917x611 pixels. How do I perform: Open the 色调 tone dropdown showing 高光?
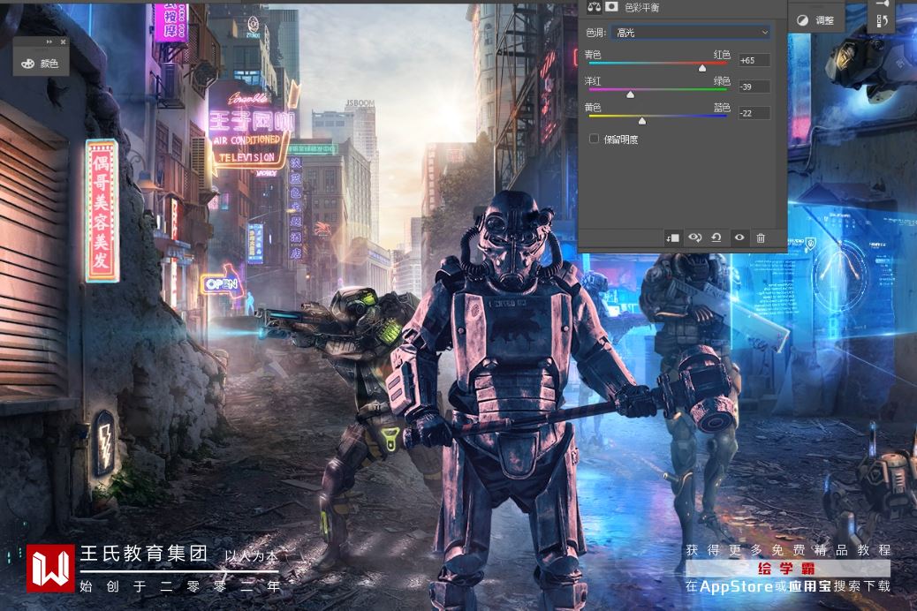tap(691, 33)
